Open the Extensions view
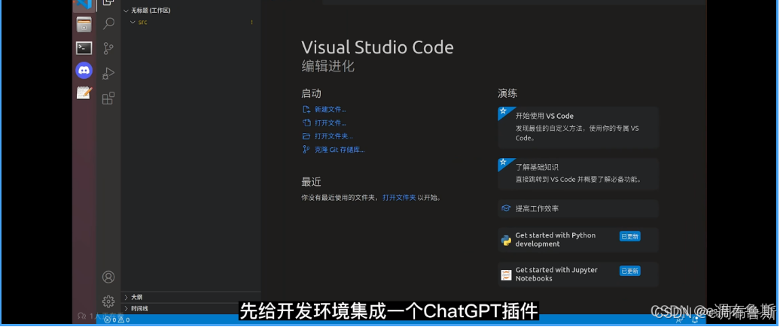Viewport: 780px width, 327px height. click(x=108, y=98)
